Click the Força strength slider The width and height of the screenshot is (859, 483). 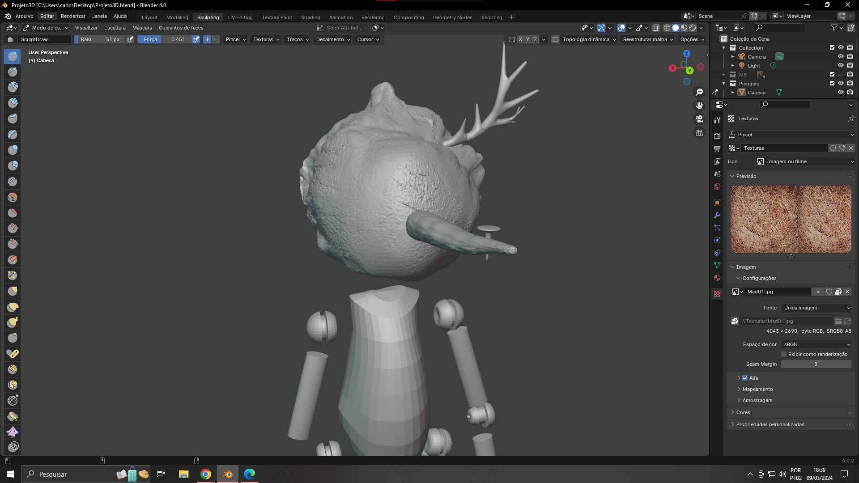(164, 39)
